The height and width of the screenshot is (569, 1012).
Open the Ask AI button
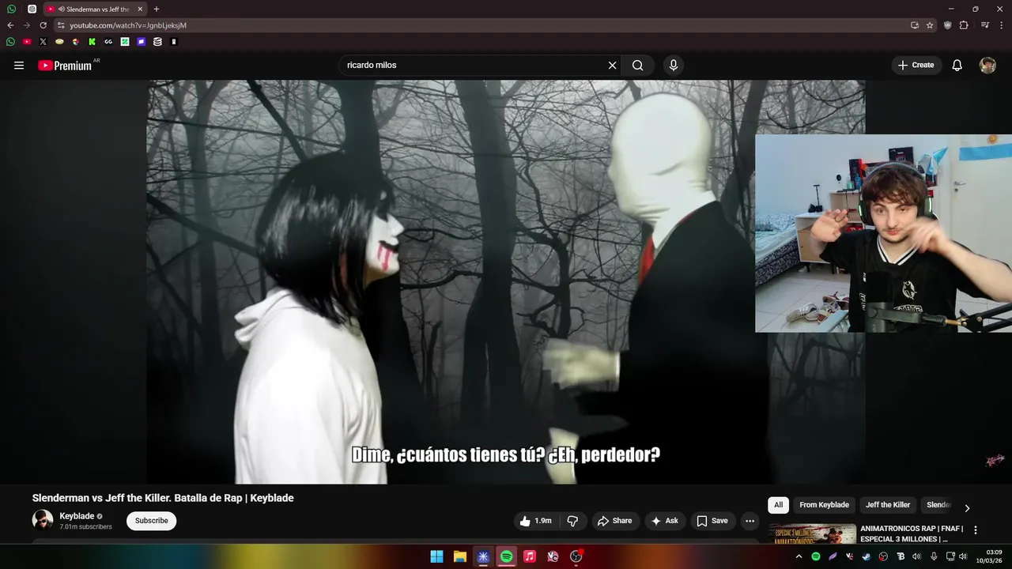click(664, 521)
